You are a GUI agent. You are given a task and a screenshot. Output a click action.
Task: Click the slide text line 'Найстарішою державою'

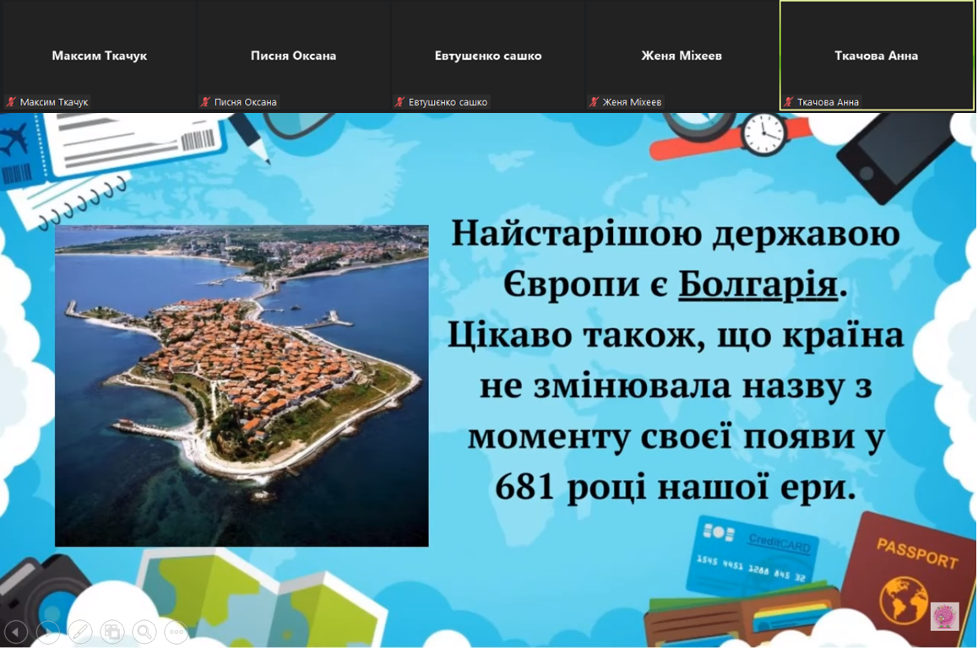point(676,234)
